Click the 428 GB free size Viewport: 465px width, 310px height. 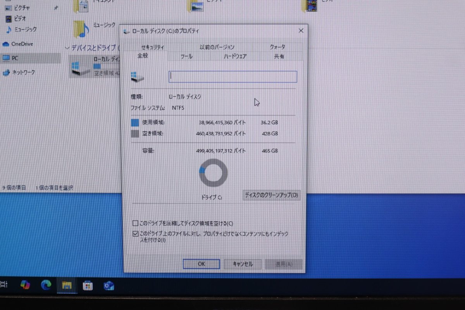tap(270, 134)
